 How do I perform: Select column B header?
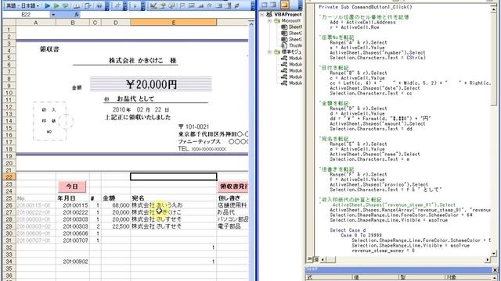point(73,23)
